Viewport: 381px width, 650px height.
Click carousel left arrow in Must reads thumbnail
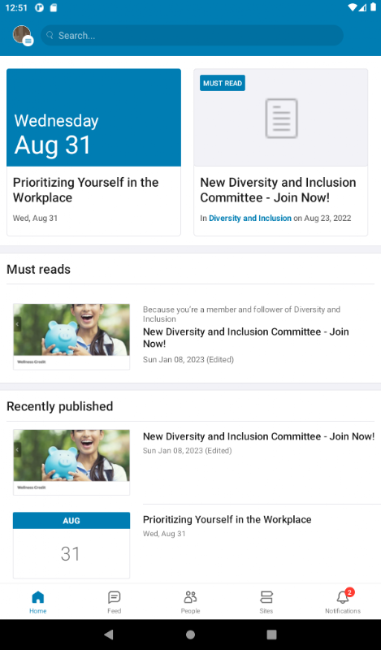[17, 324]
